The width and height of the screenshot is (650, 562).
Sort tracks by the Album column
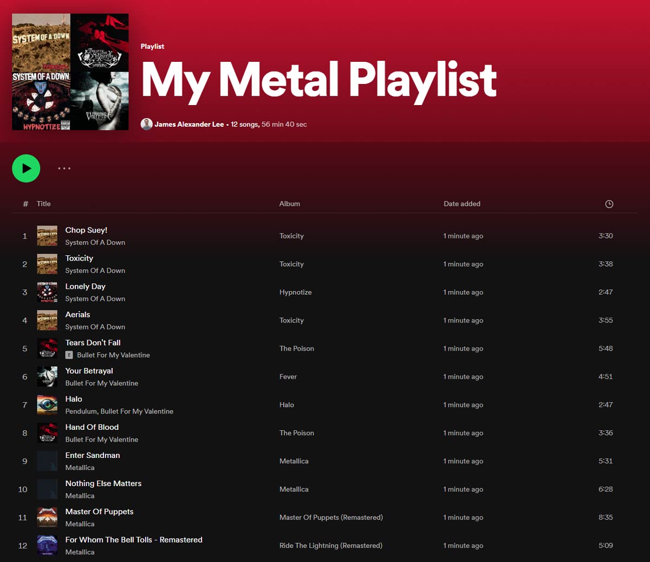289,204
